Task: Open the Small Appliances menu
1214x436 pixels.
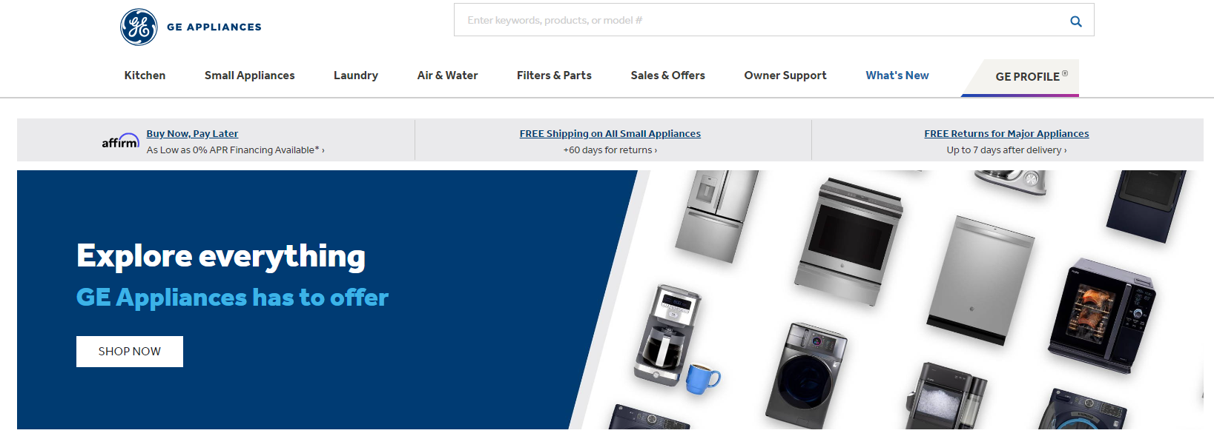Action: [249, 76]
